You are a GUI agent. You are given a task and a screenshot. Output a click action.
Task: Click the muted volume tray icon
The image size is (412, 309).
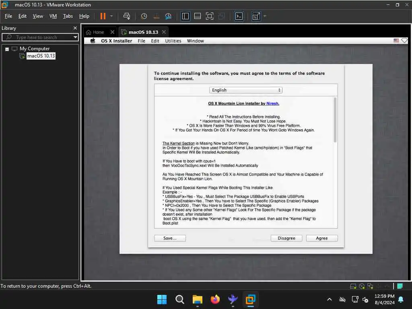365,299
